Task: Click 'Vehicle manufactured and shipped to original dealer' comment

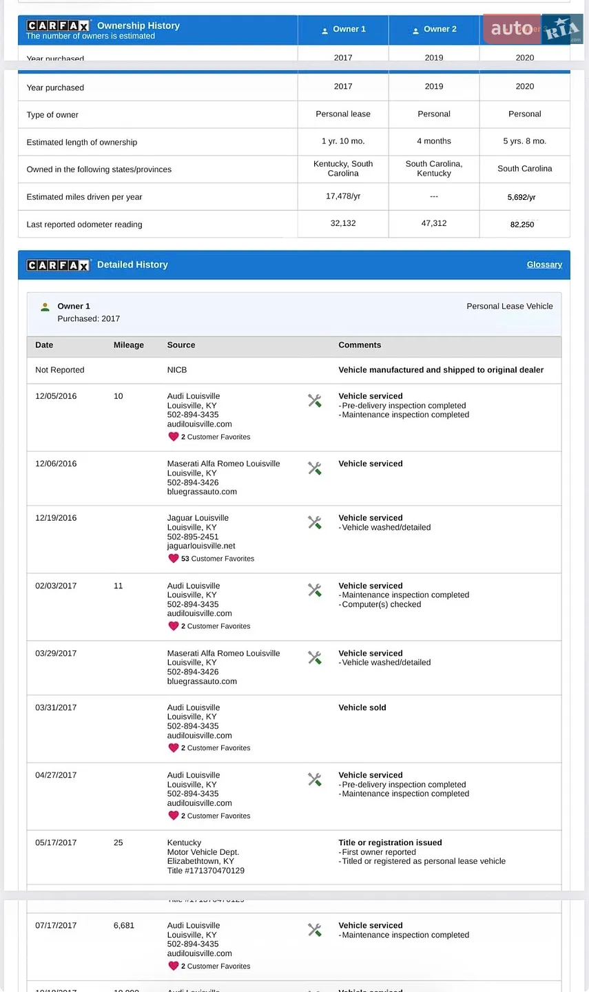Action: pyautogui.click(x=441, y=370)
